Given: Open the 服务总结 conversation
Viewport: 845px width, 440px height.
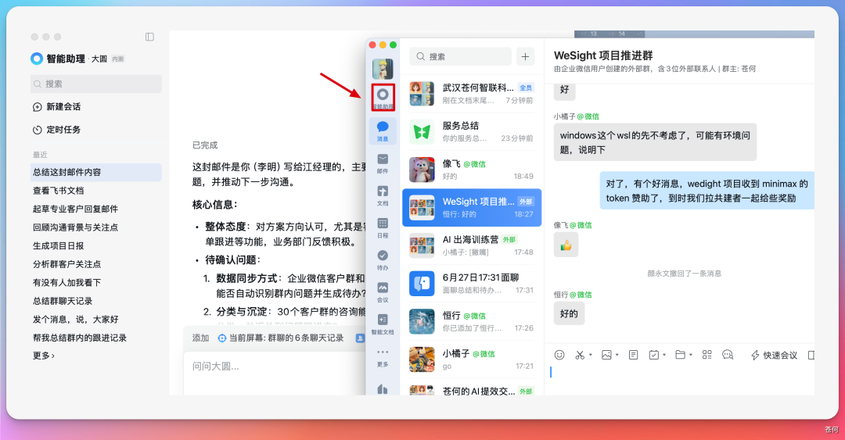Looking at the screenshot, I should (x=472, y=131).
